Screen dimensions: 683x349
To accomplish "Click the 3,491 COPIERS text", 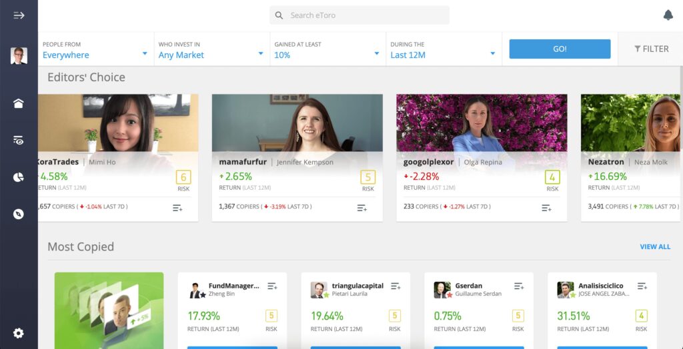I will [608, 206].
